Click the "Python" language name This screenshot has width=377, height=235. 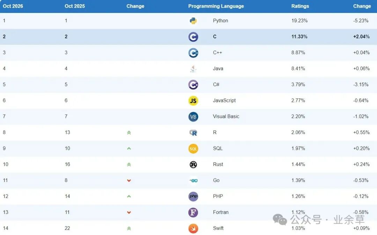coord(221,21)
